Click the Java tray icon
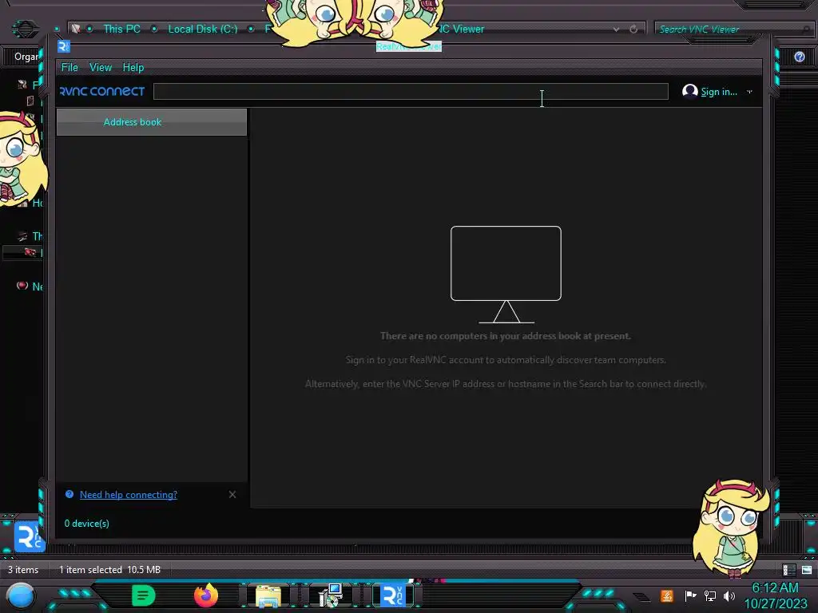Screen dimensions: 818x613 [x=667, y=595]
